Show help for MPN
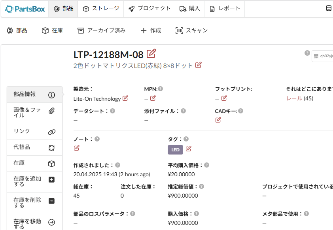The width and height of the screenshot is (333, 230). (161, 89)
